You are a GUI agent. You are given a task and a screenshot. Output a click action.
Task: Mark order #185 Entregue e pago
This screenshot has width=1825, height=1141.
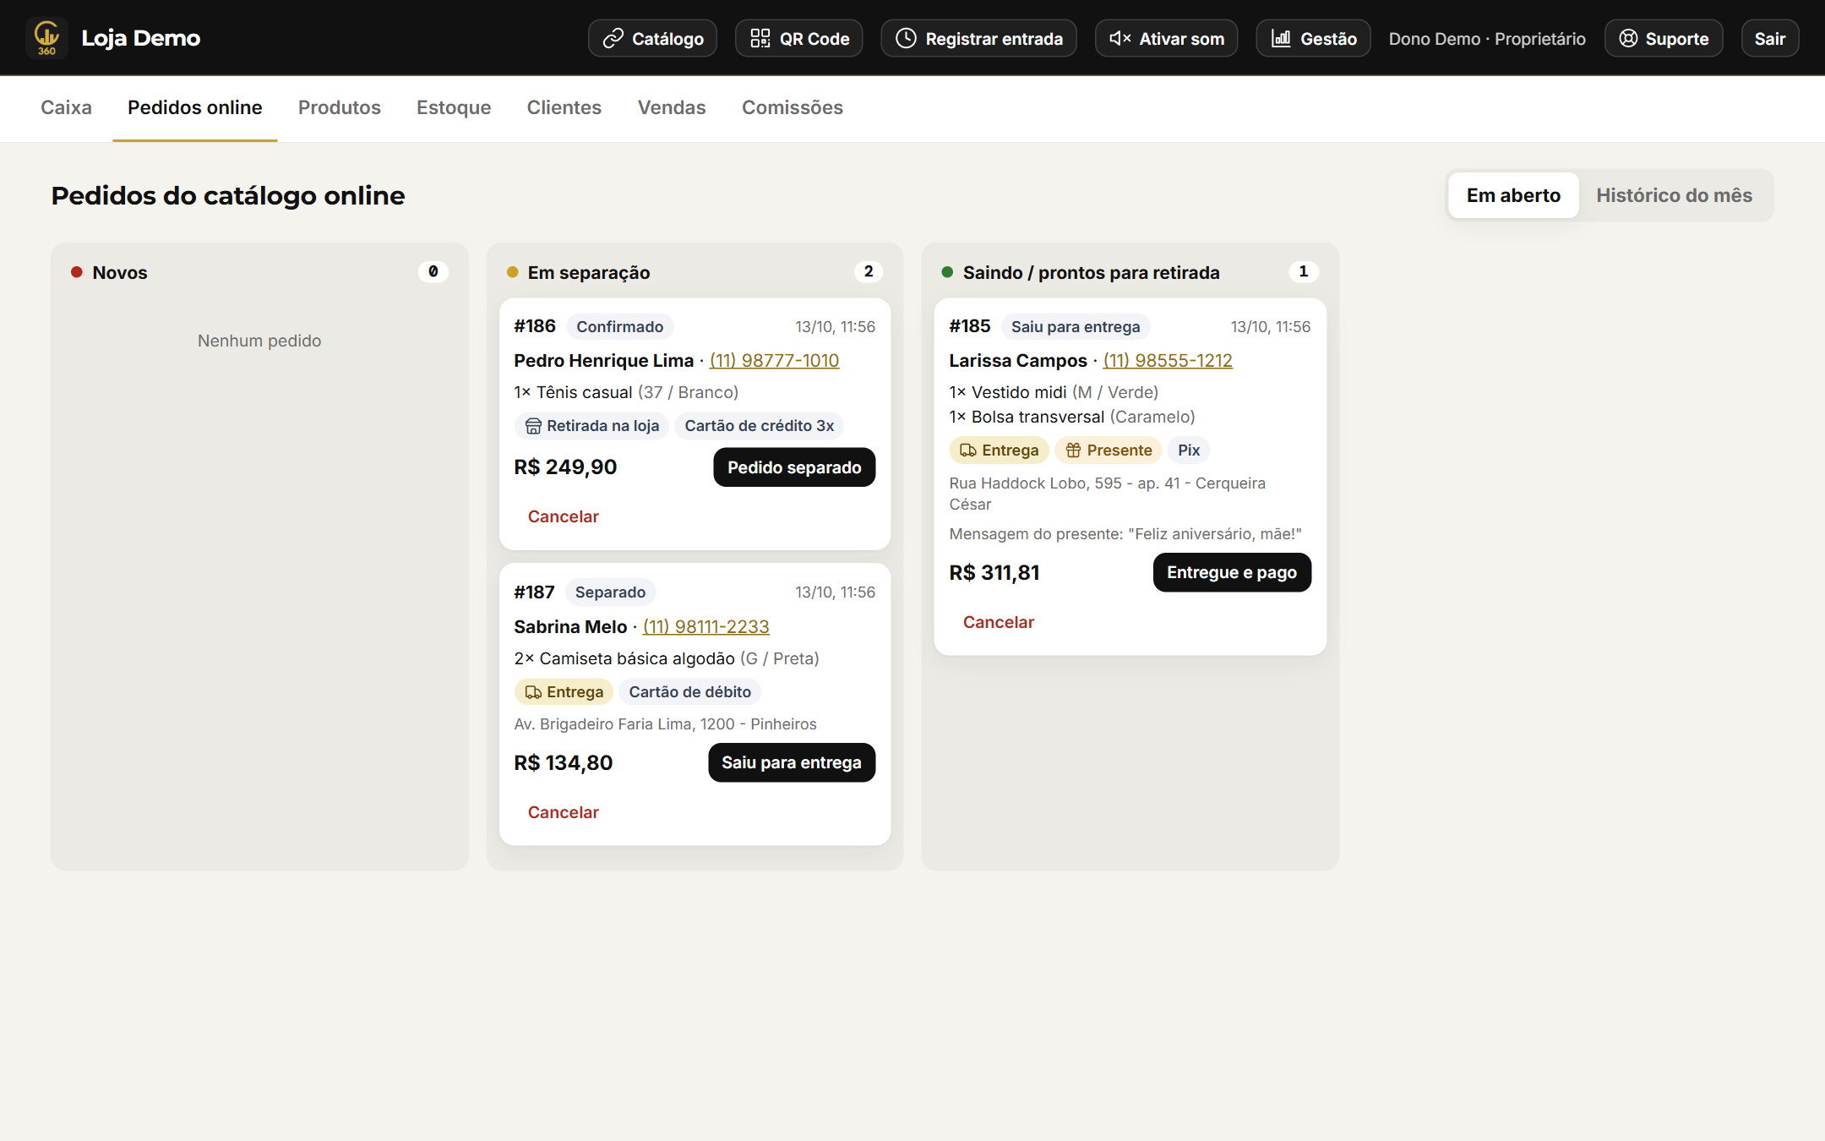[1232, 572]
